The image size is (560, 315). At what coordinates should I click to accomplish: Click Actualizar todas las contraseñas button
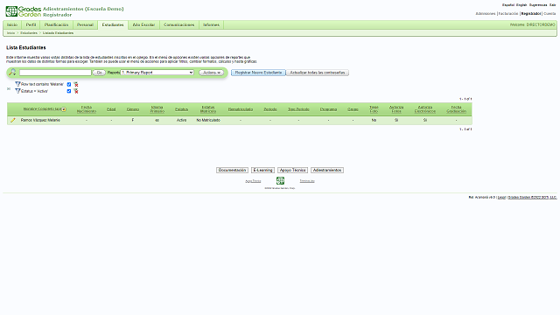coord(317,73)
